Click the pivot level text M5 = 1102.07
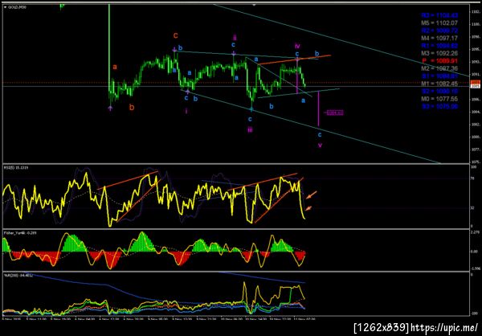This screenshot has width=482, height=336. (x=440, y=23)
